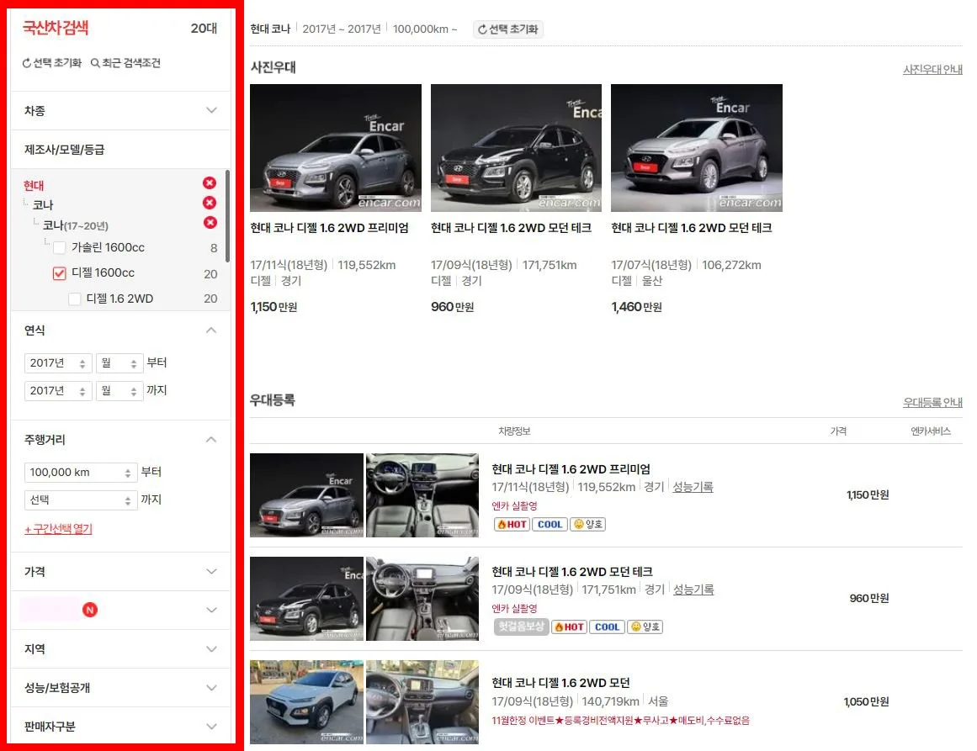977x751 pixels.
Task: Click 헛걸음보상 badge on 960만원 listing
Action: click(x=521, y=627)
